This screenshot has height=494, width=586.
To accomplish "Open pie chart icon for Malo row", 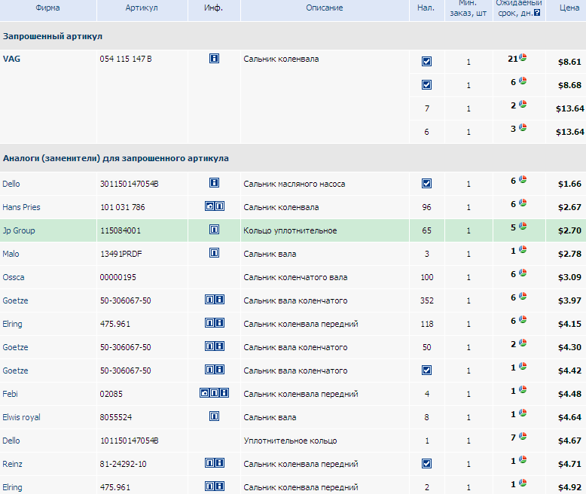I will pos(523,249).
